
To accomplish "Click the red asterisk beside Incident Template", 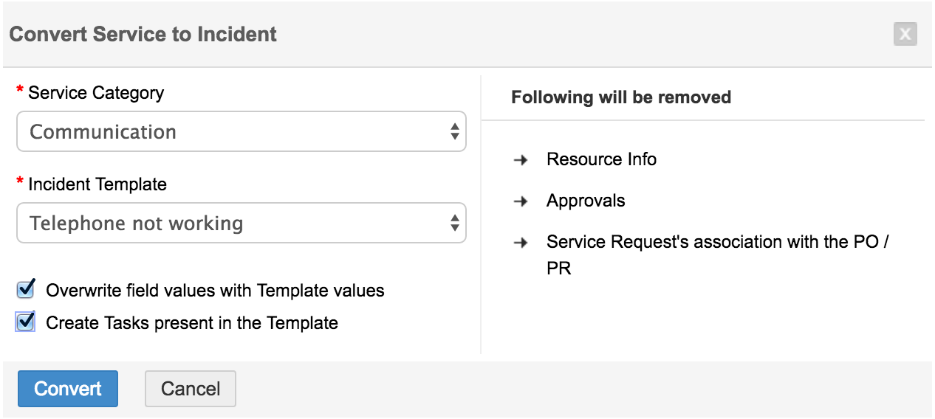I will point(20,184).
